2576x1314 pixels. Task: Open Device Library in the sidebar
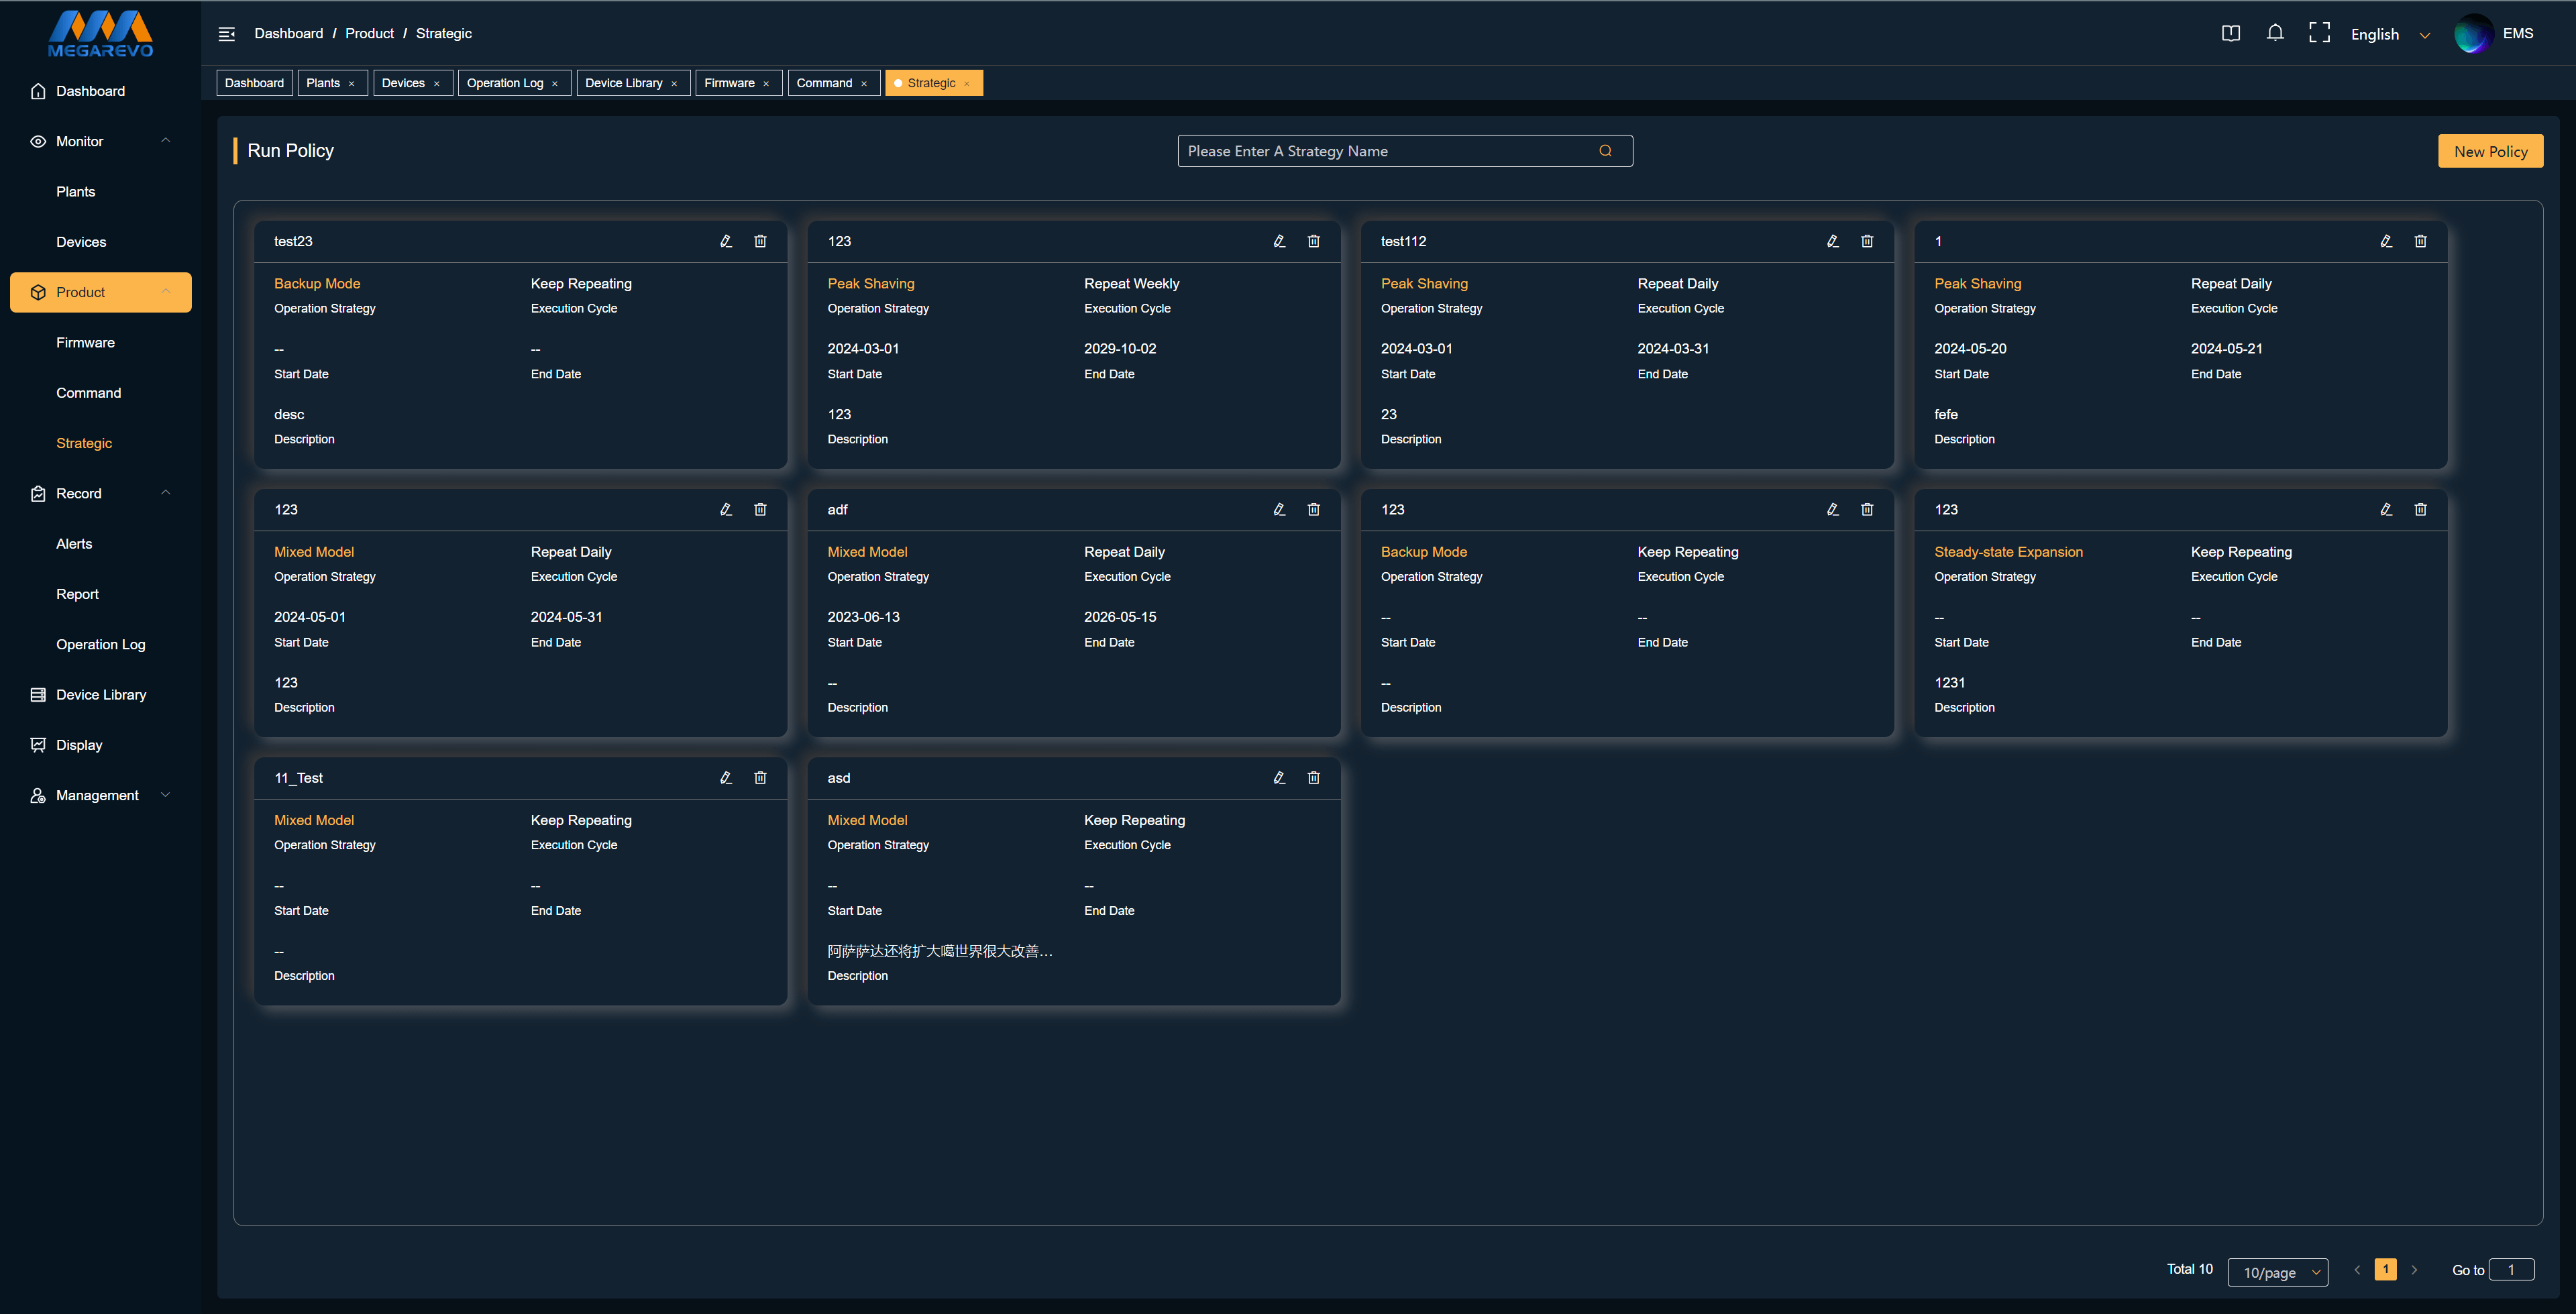pos(100,695)
